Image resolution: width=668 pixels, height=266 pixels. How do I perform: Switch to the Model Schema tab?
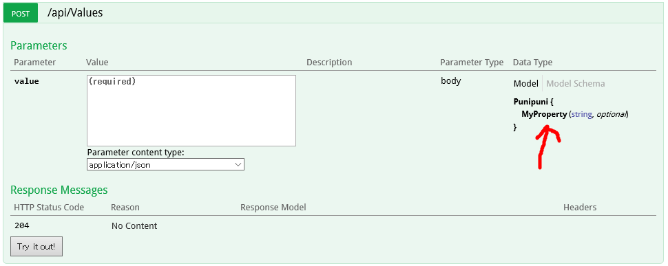pyautogui.click(x=575, y=83)
